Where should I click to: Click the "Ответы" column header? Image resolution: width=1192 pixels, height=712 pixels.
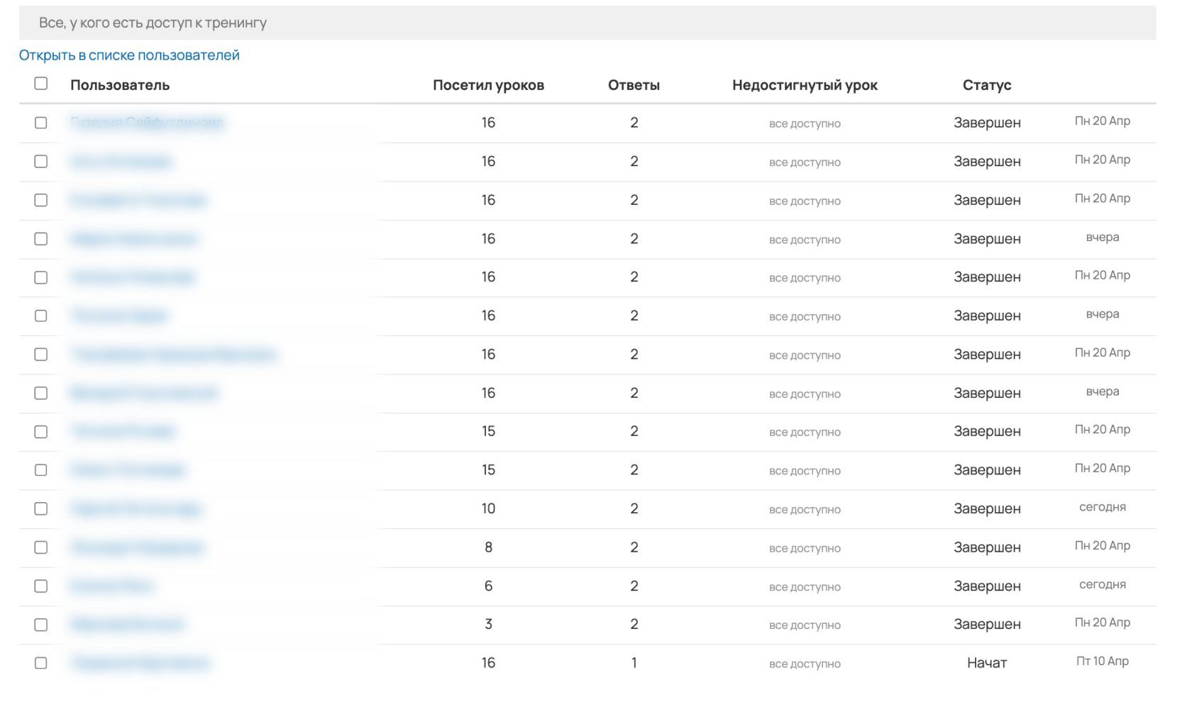click(x=634, y=85)
